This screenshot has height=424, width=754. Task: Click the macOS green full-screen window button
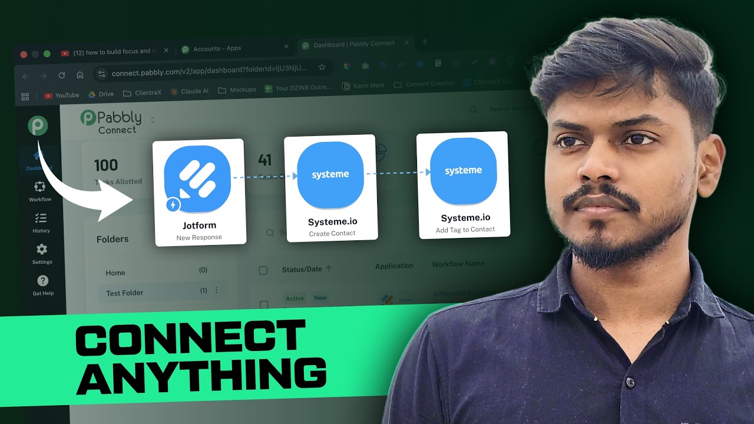pos(47,54)
